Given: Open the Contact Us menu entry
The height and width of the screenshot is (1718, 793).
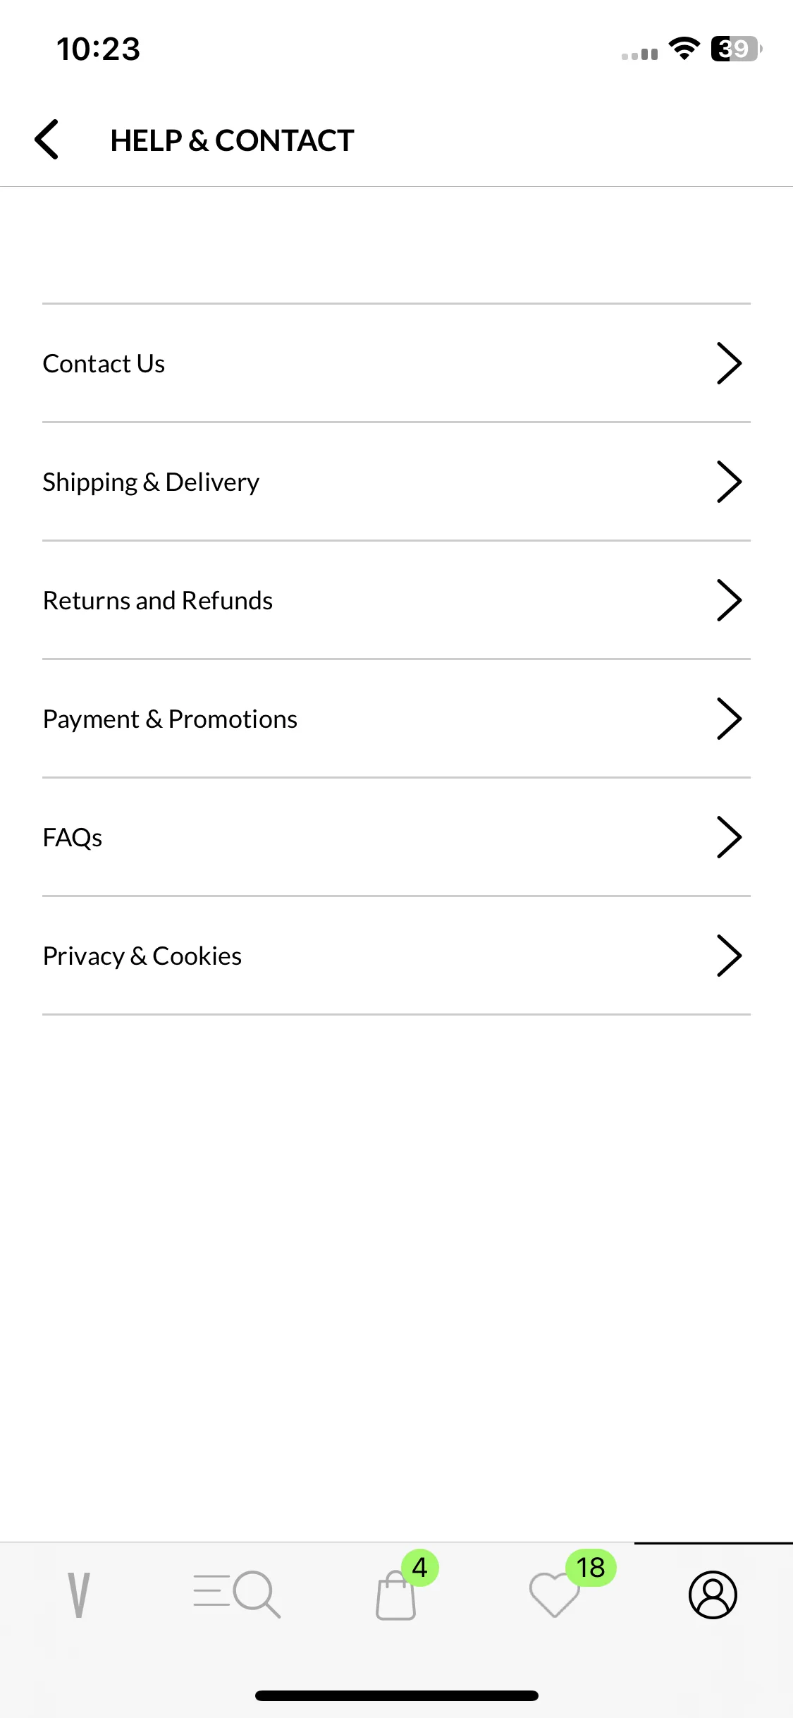Looking at the screenshot, I should [396, 363].
